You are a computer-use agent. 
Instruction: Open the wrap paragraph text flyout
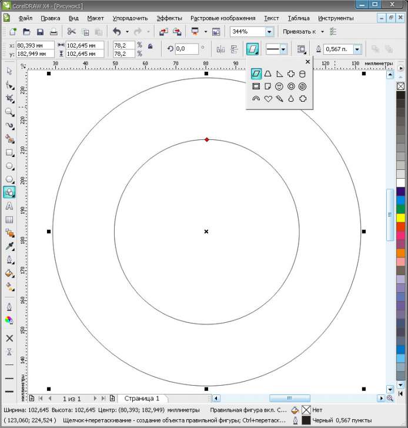coord(301,49)
